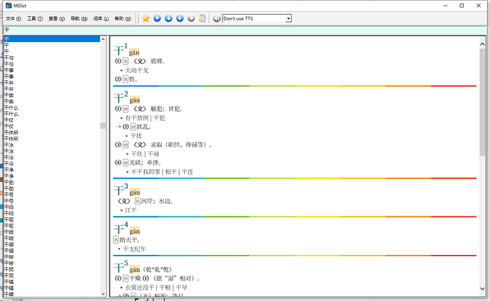
Task: Click the blue up arrow toolbar icon
Action: pyautogui.click(x=158, y=18)
